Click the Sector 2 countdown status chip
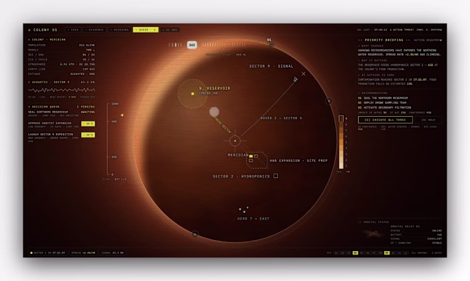The height and width of the screenshot is (281, 470). (x=48, y=253)
